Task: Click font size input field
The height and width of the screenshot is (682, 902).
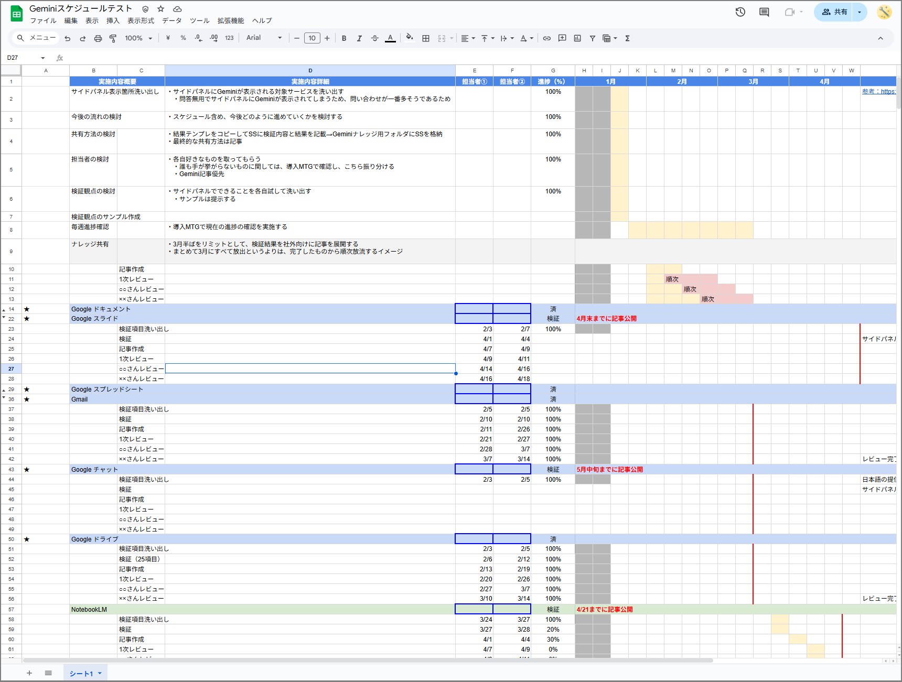Action: (x=312, y=38)
